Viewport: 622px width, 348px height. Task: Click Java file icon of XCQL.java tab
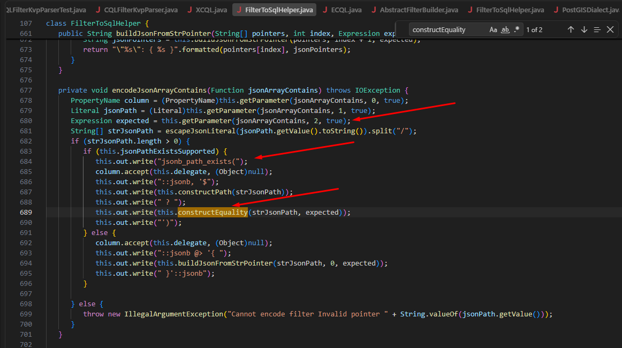tap(189, 10)
